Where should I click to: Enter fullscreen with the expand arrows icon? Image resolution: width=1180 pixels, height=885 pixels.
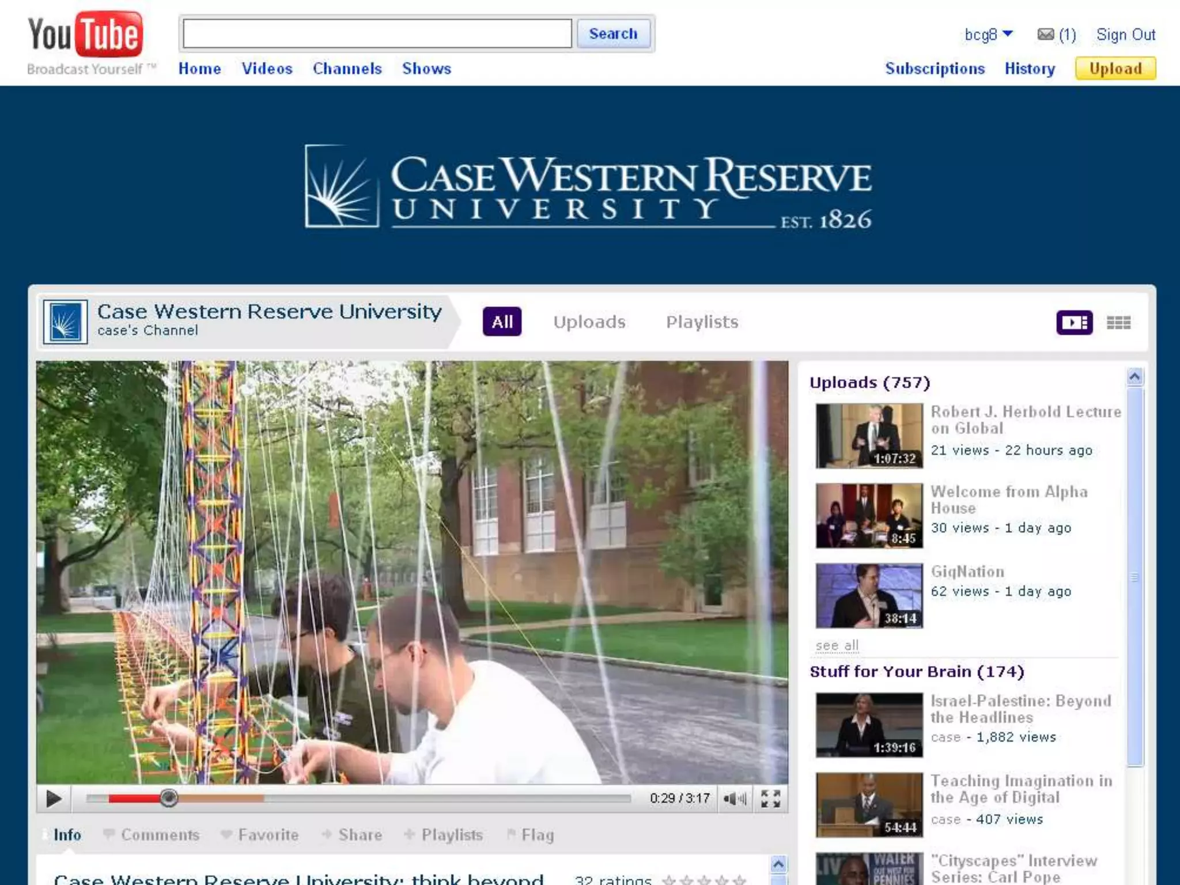click(x=770, y=799)
